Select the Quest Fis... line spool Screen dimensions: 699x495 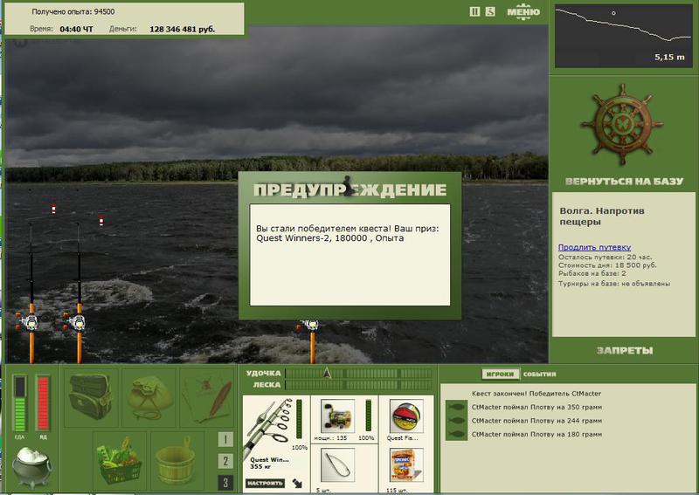coord(406,416)
